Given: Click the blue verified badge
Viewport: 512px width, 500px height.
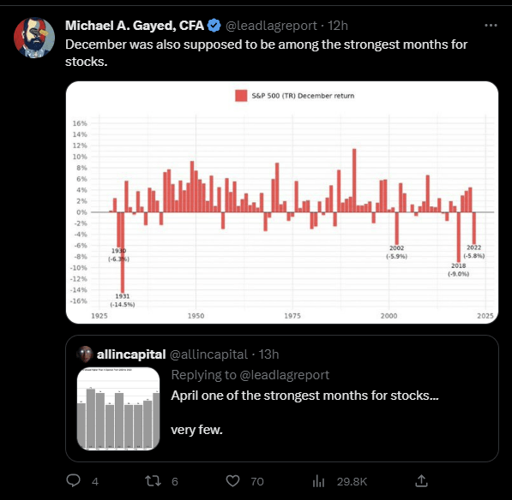Looking at the screenshot, I should click(x=214, y=26).
